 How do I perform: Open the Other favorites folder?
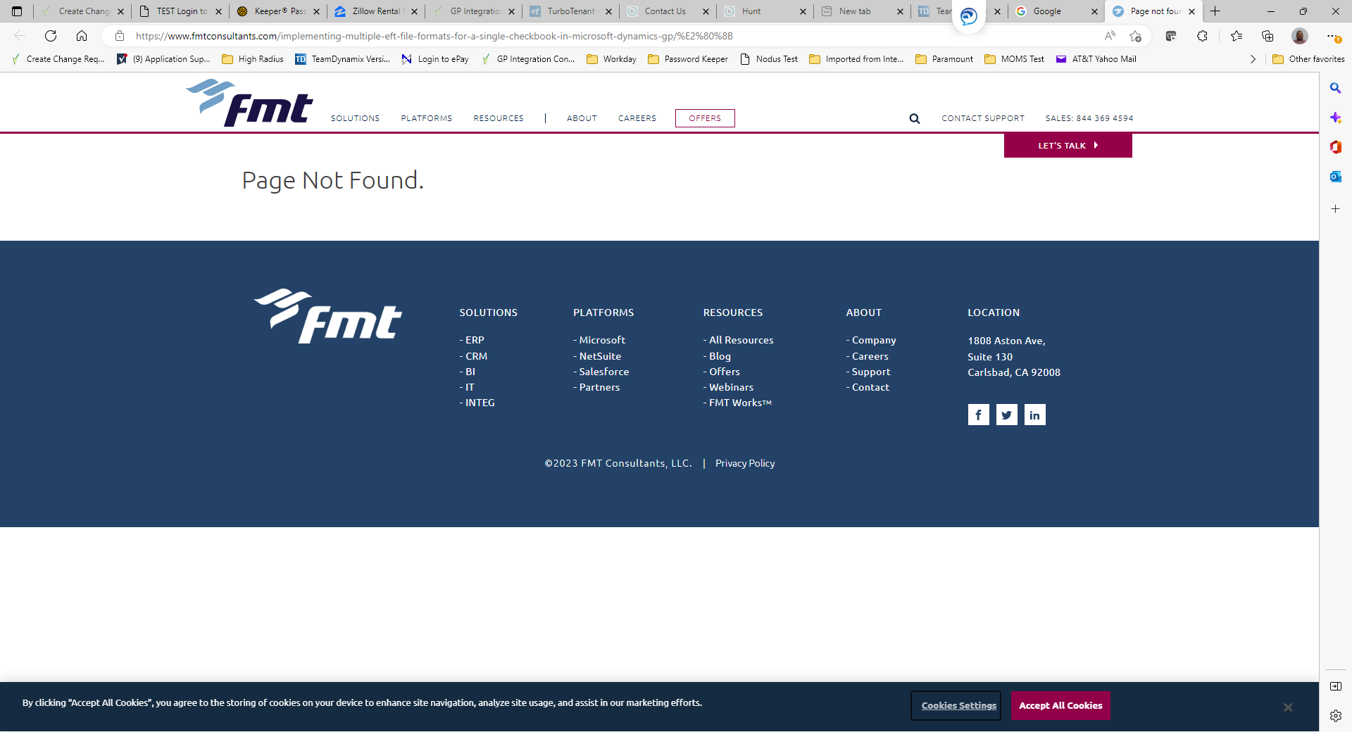pos(1308,59)
